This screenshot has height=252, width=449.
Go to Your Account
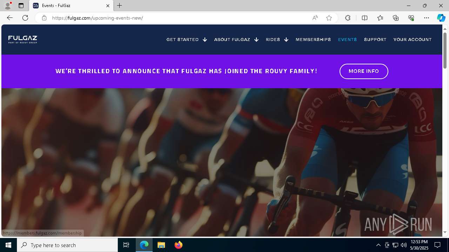tap(413, 40)
